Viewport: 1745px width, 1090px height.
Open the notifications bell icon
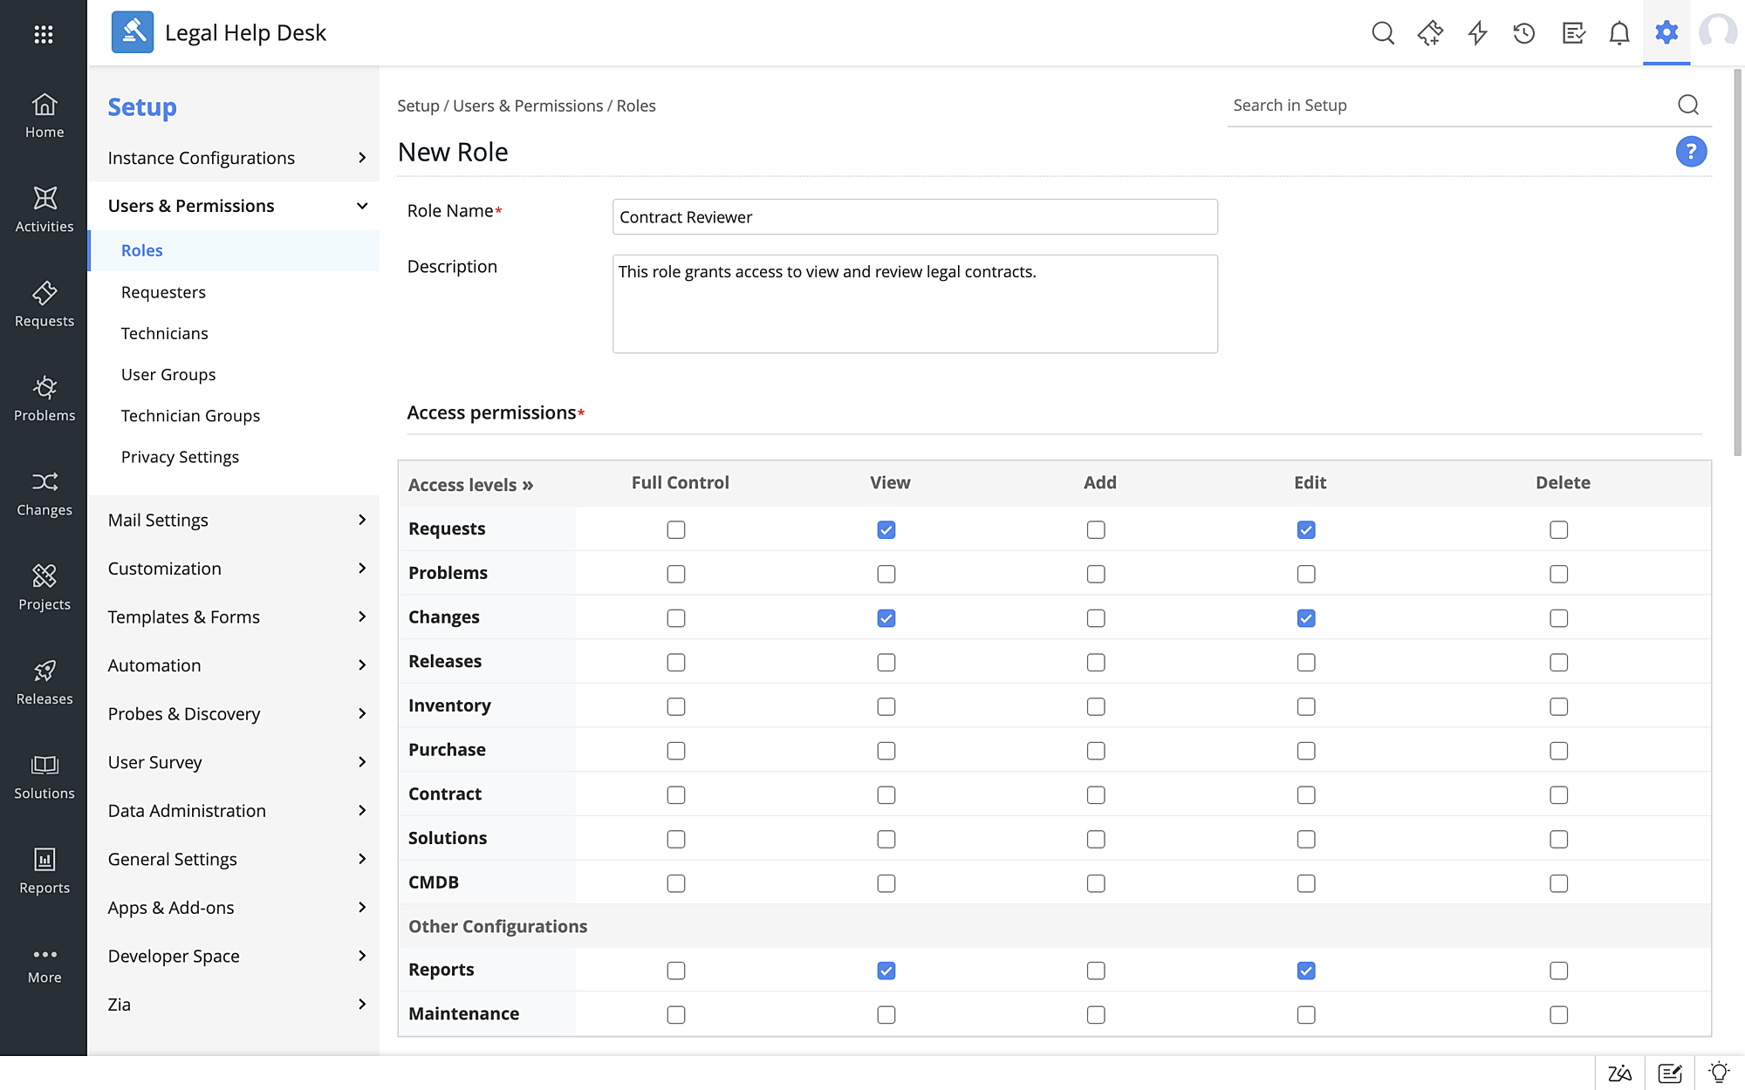(1618, 33)
